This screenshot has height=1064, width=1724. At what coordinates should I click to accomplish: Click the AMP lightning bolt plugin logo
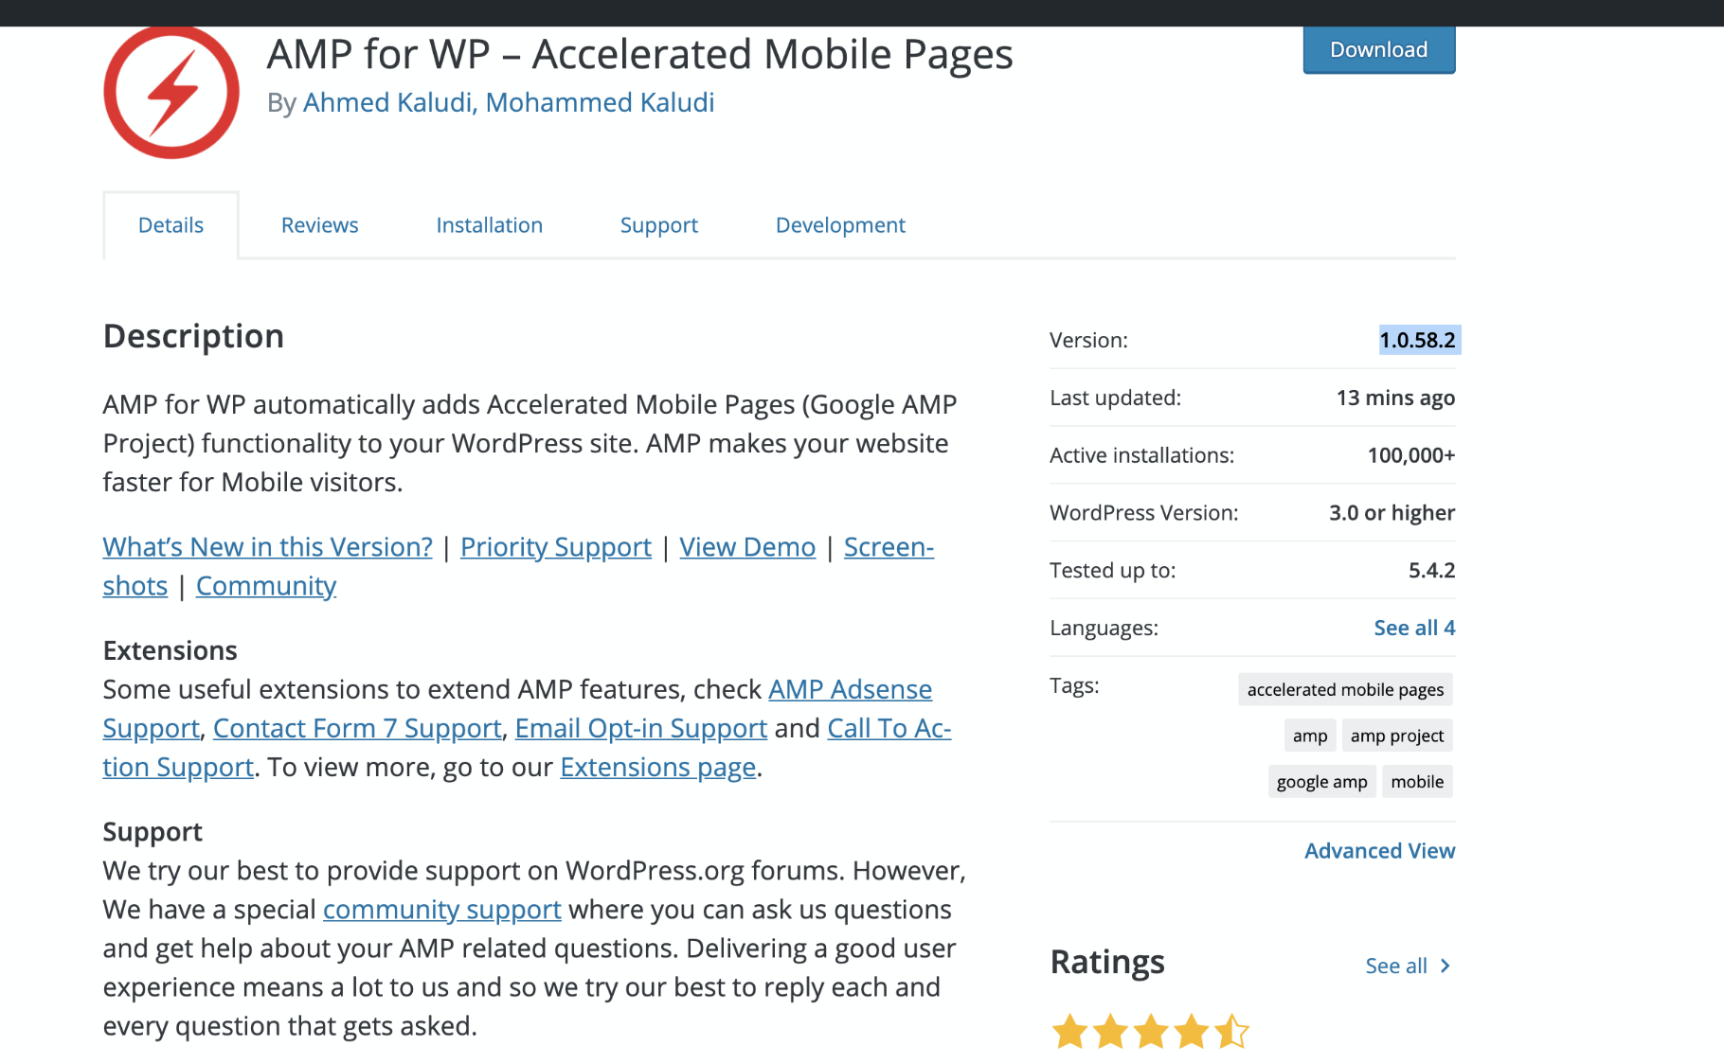pyautogui.click(x=171, y=92)
